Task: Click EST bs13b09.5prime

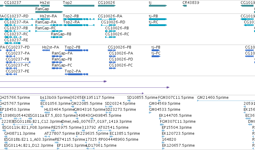Action: point(55,98)
